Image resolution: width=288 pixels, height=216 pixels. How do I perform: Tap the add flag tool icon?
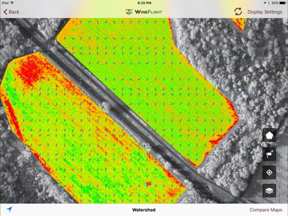269,154
